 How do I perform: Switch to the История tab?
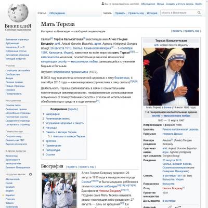click(x=152, y=13)
